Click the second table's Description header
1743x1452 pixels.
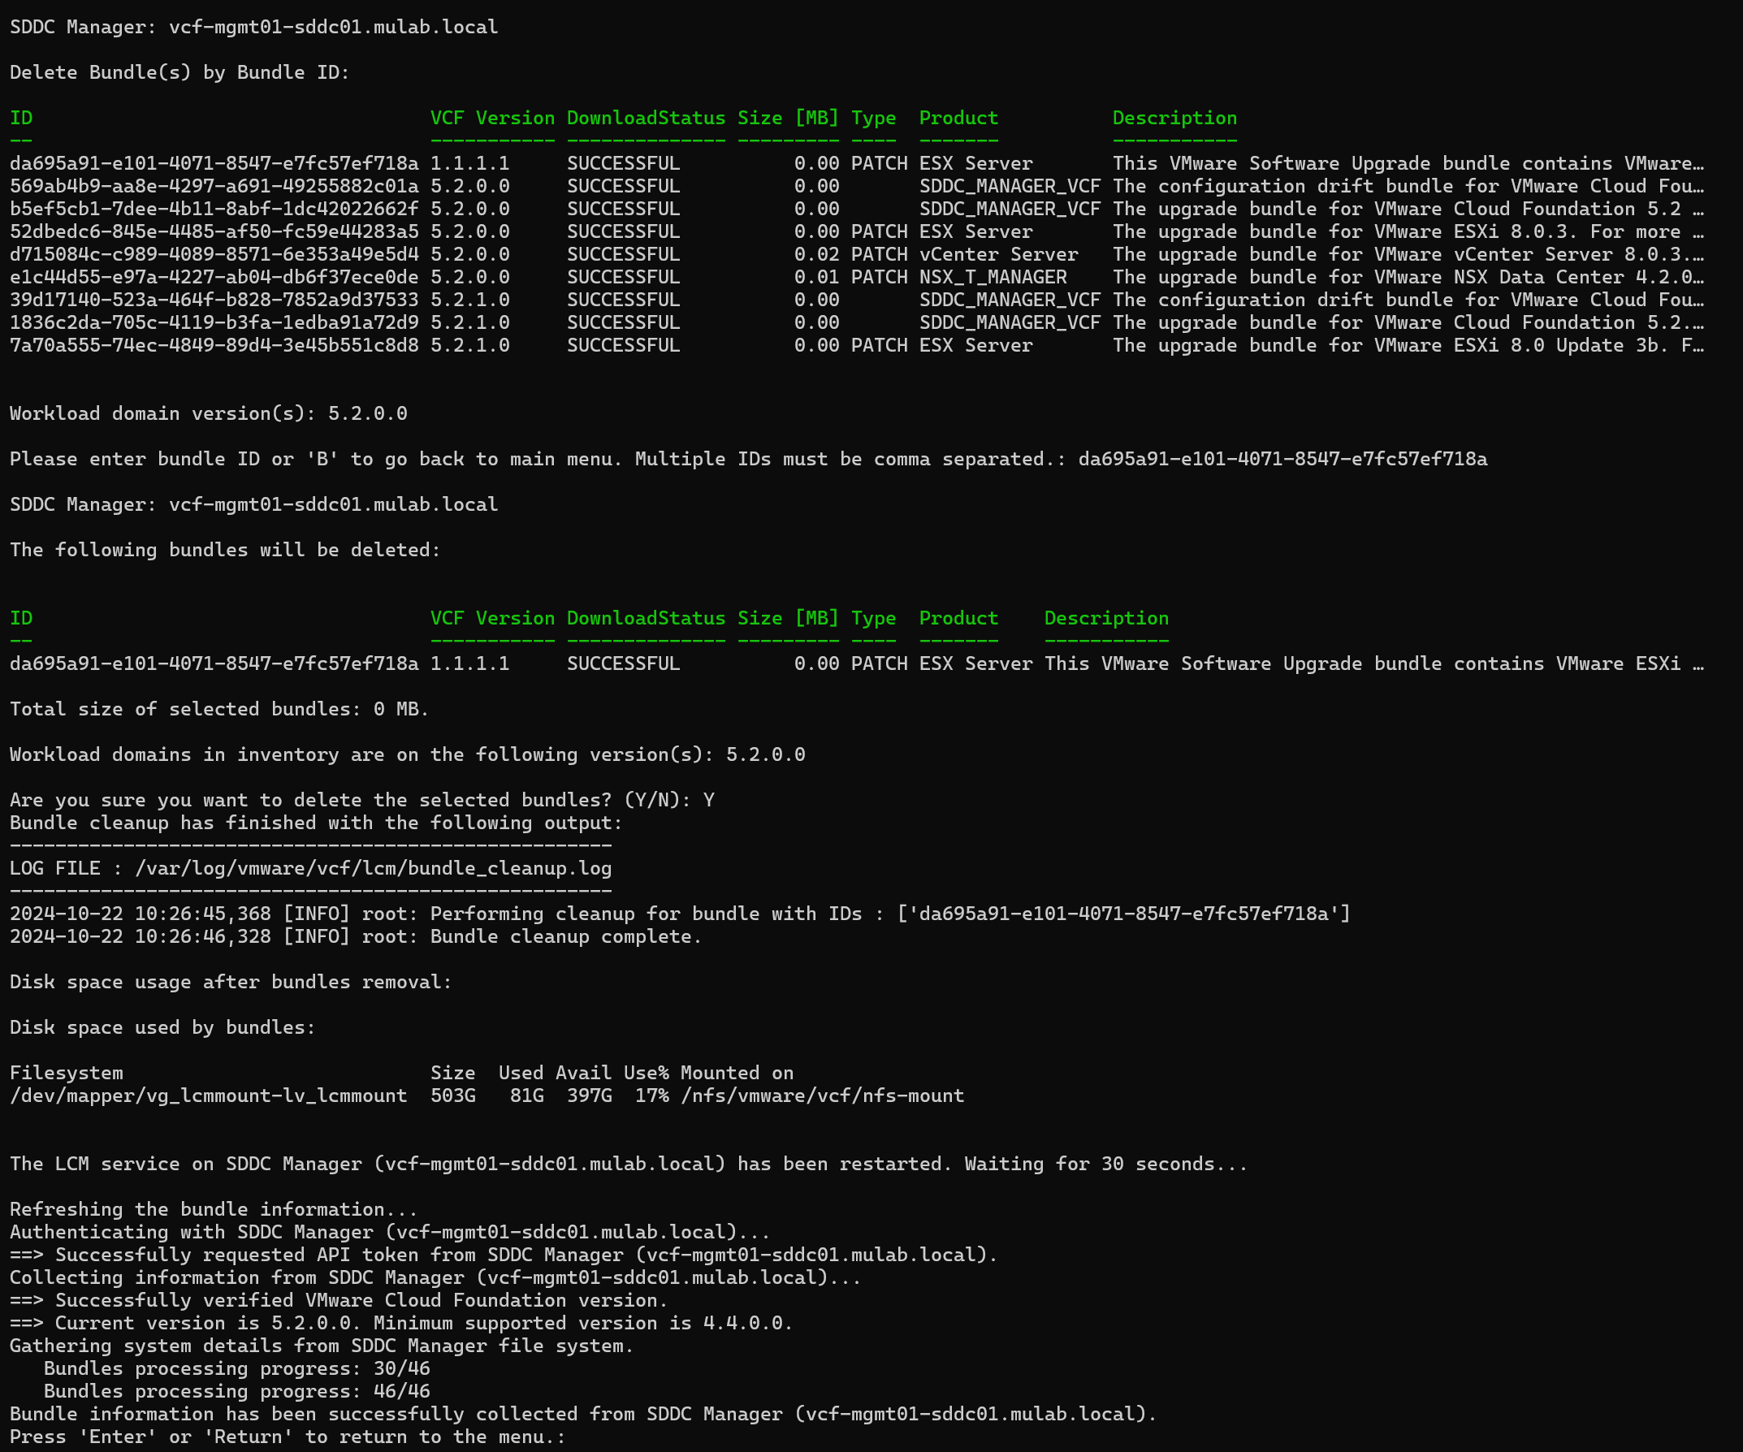tap(1105, 618)
